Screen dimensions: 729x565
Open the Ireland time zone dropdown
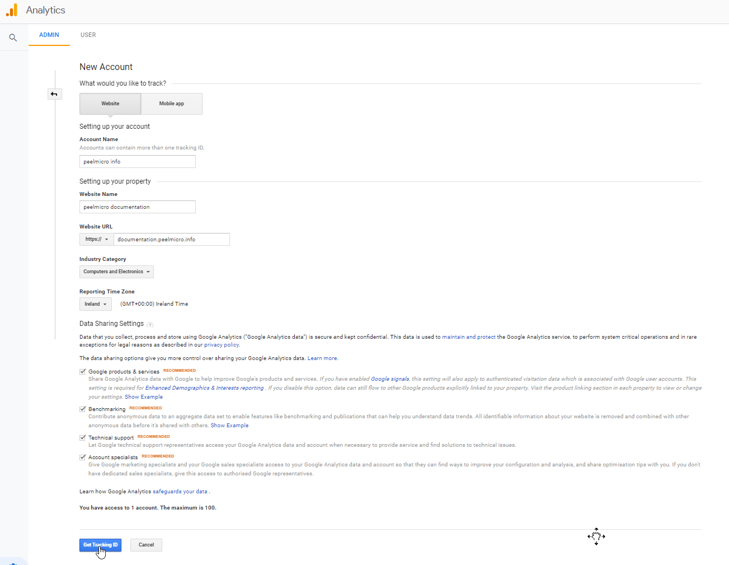tap(96, 304)
